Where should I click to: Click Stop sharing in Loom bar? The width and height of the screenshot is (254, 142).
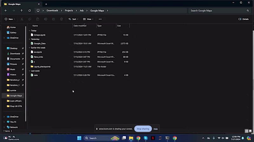143,129
